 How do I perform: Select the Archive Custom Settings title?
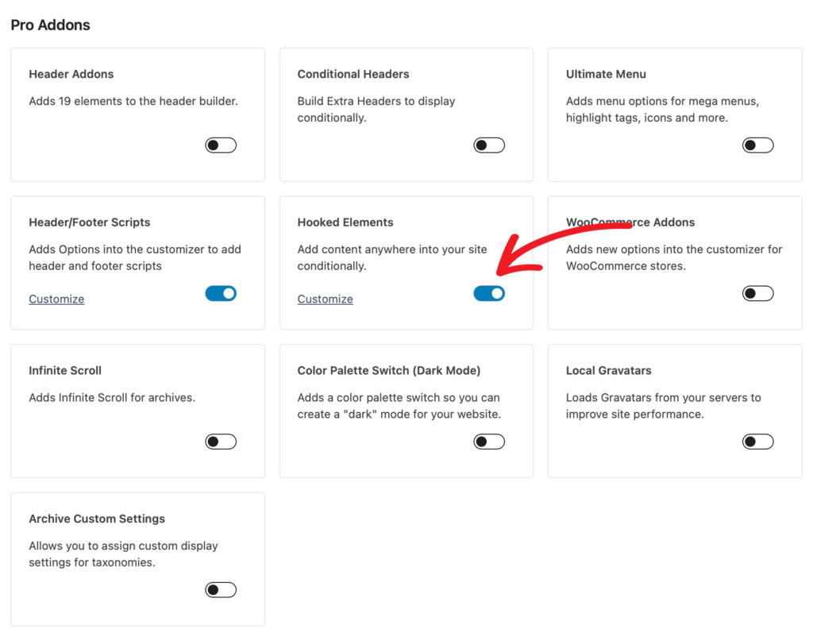point(97,519)
